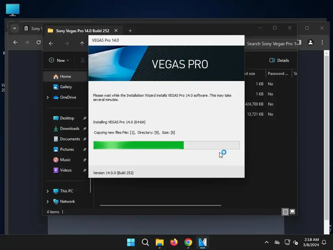Sort by the Password column header

(x=278, y=74)
